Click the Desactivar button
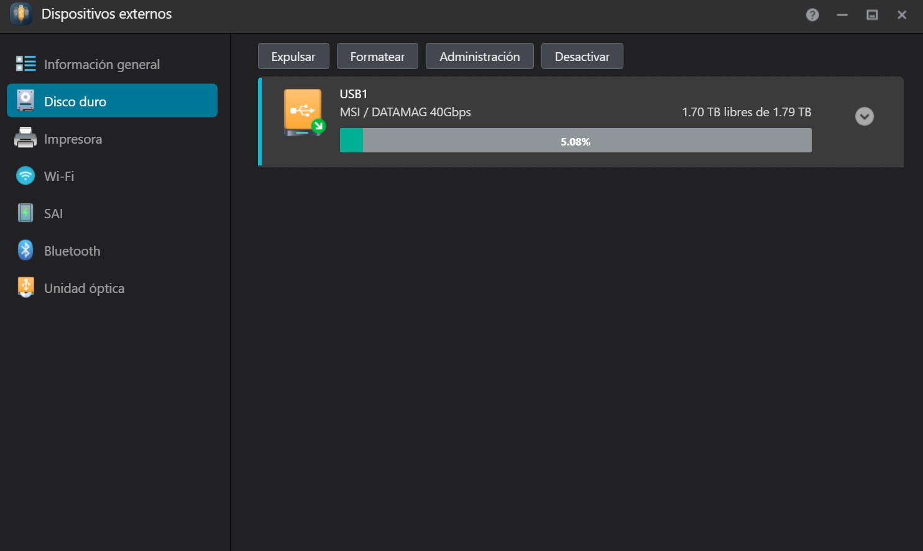Screen dimensions: 923x551 coord(582,56)
